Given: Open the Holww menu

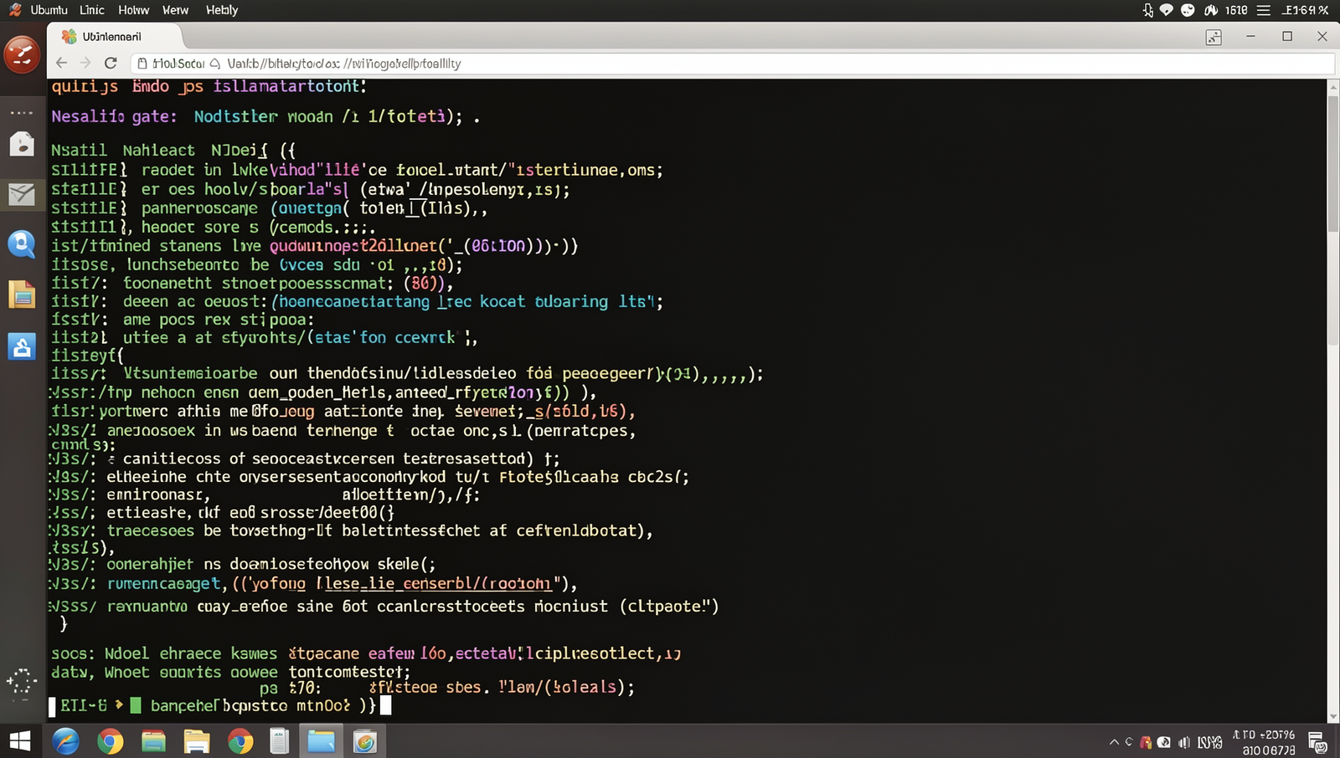Looking at the screenshot, I should click(133, 10).
